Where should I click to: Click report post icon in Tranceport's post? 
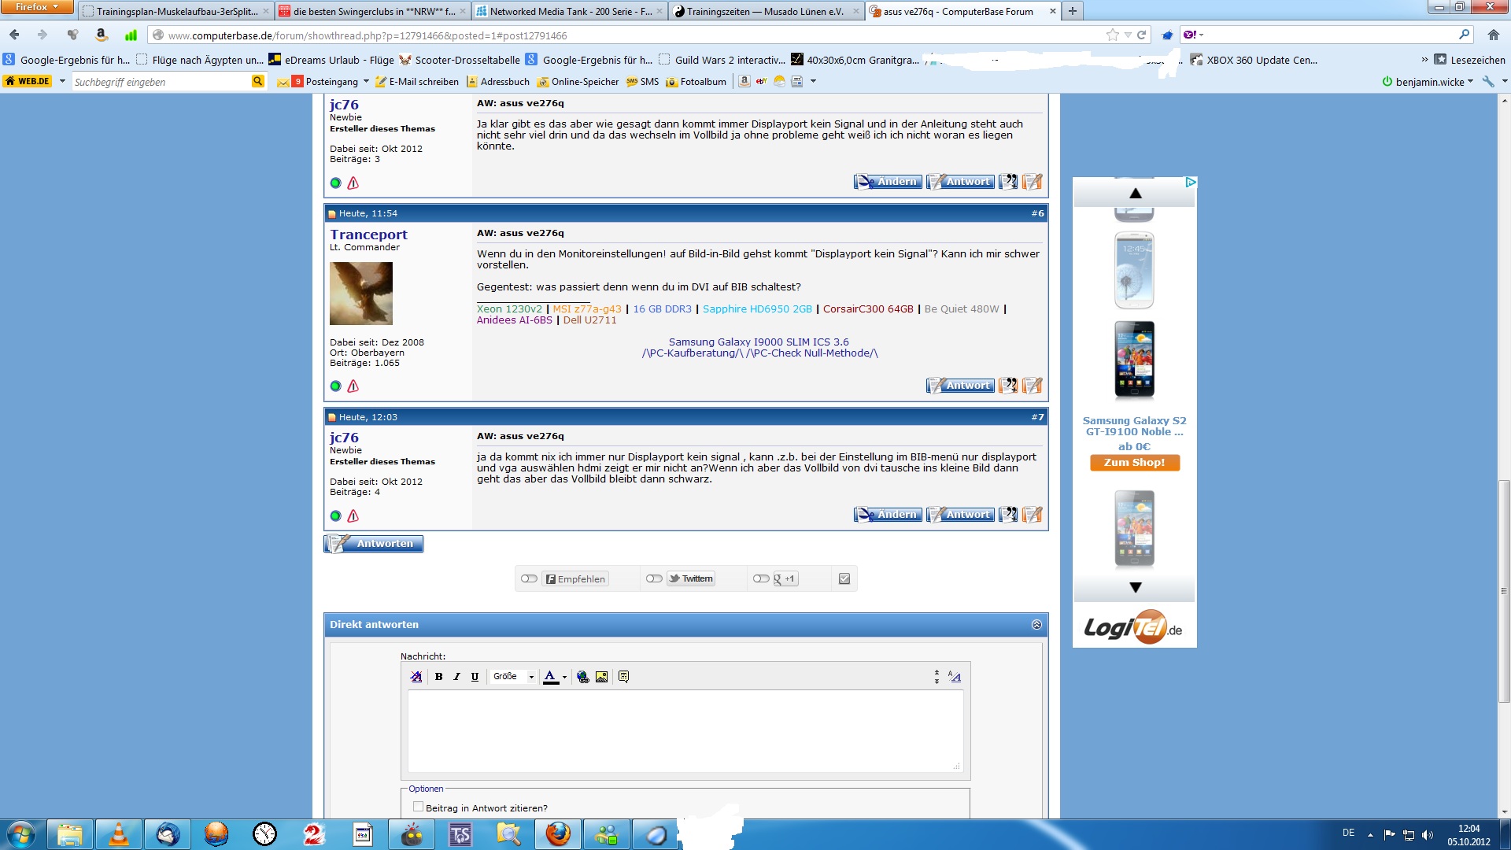pyautogui.click(x=353, y=386)
